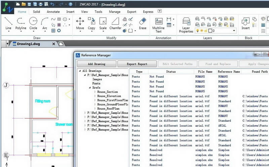Toggle layer lock padlock icon
The width and height of the screenshot is (269, 167).
coord(206,31)
